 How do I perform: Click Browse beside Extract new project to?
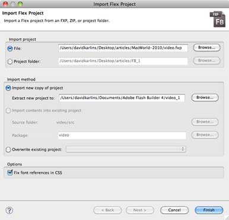tap(205, 98)
